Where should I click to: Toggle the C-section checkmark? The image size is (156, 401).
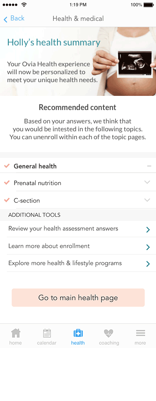[7, 200]
